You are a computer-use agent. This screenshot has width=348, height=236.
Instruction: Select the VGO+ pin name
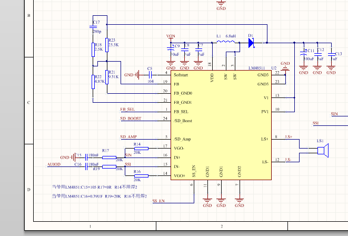pos(180,176)
